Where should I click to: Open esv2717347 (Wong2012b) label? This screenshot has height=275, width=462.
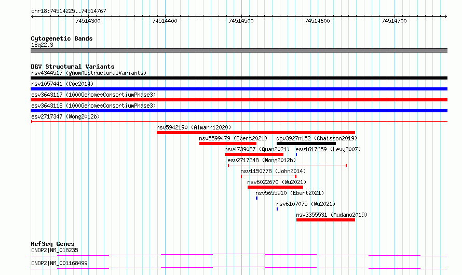click(x=65, y=116)
